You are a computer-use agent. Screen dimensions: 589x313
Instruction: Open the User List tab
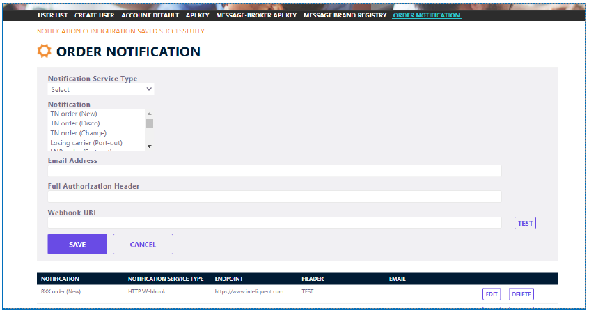pyautogui.click(x=53, y=15)
